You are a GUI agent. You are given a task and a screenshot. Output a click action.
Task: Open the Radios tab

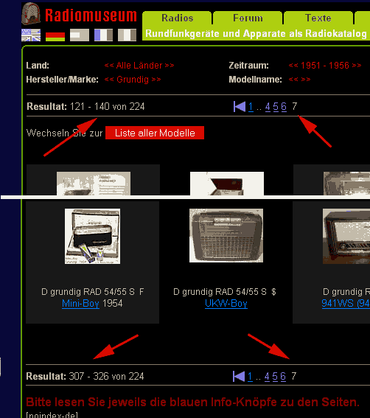coord(178,18)
